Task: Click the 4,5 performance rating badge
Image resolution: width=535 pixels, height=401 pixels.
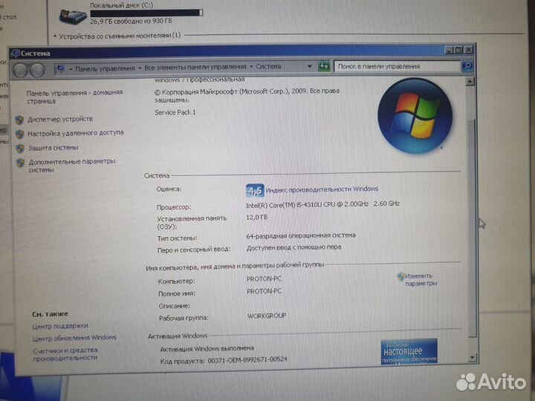Action: pos(255,191)
